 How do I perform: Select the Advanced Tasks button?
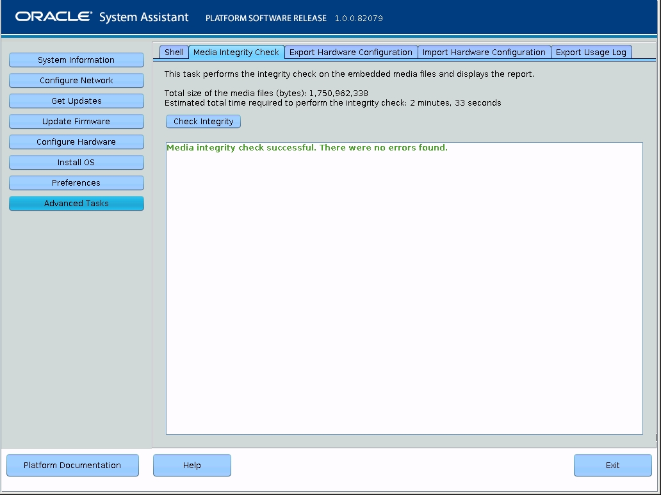tap(76, 203)
